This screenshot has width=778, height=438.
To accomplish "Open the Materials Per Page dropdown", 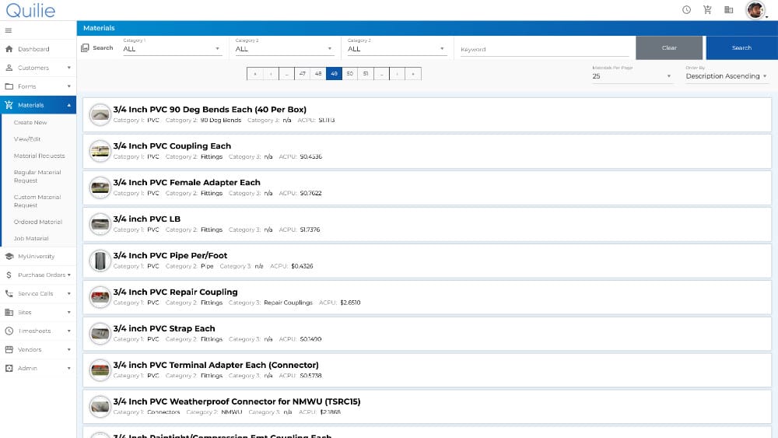I will pos(632,76).
